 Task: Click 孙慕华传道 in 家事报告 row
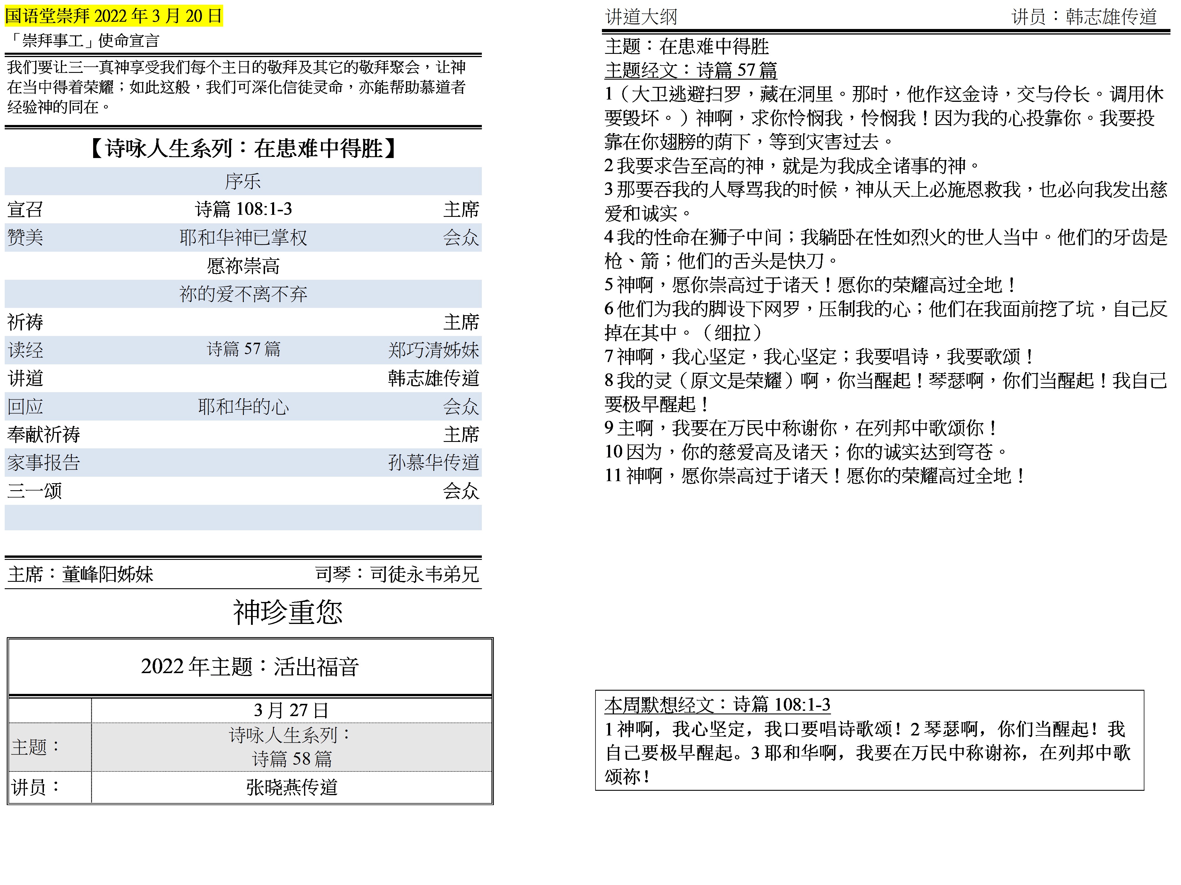click(x=433, y=462)
